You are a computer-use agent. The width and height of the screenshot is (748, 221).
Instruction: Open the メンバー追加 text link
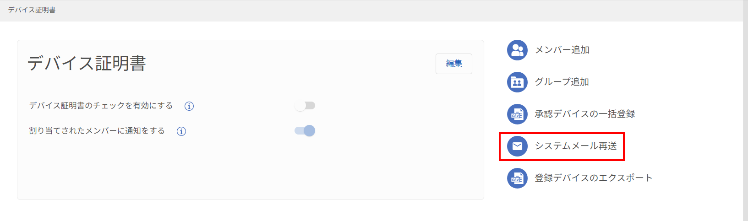[562, 50]
